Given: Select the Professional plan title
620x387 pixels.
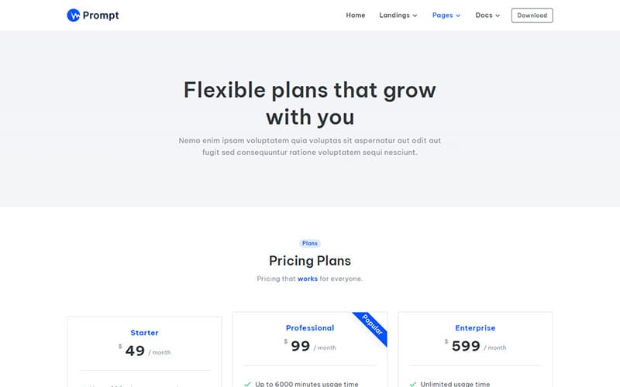Looking at the screenshot, I should click(x=310, y=328).
